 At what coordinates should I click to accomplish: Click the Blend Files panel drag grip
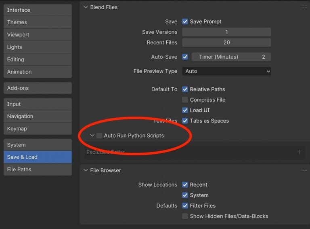pos(304,7)
